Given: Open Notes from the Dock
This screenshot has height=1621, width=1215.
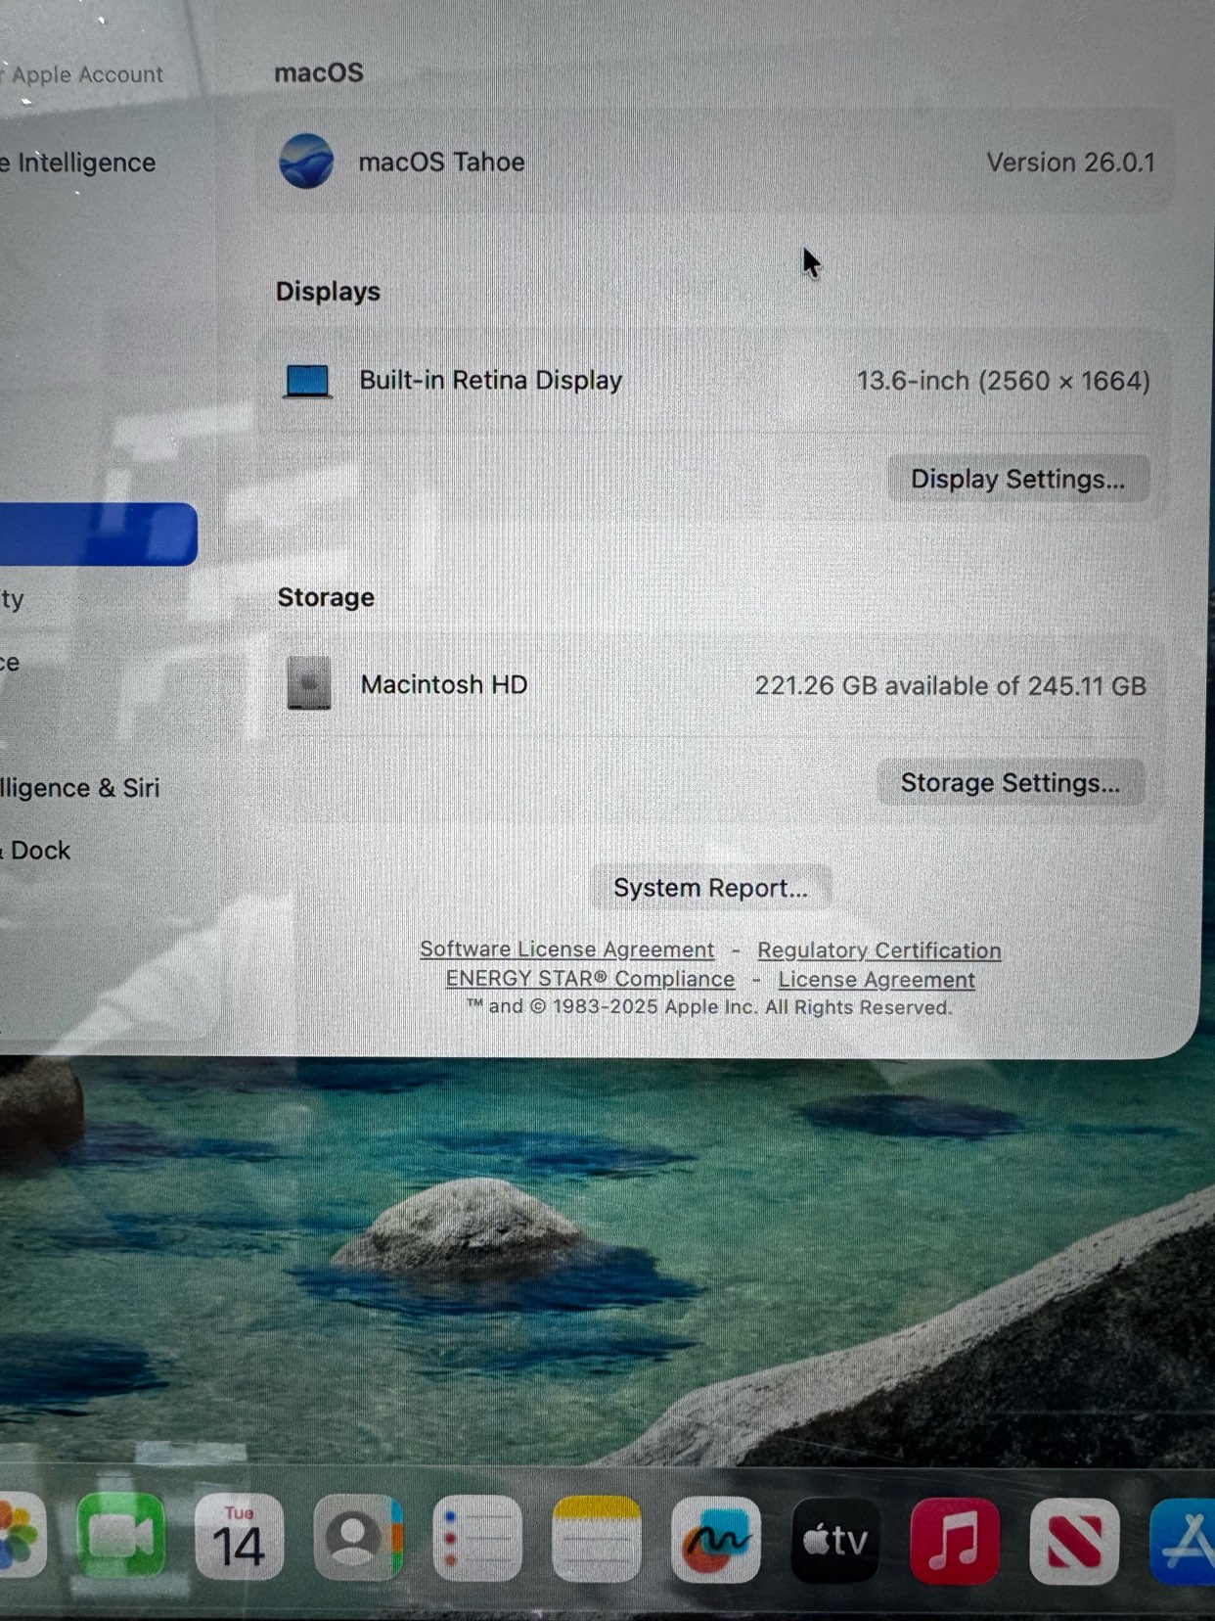Looking at the screenshot, I should [597, 1539].
